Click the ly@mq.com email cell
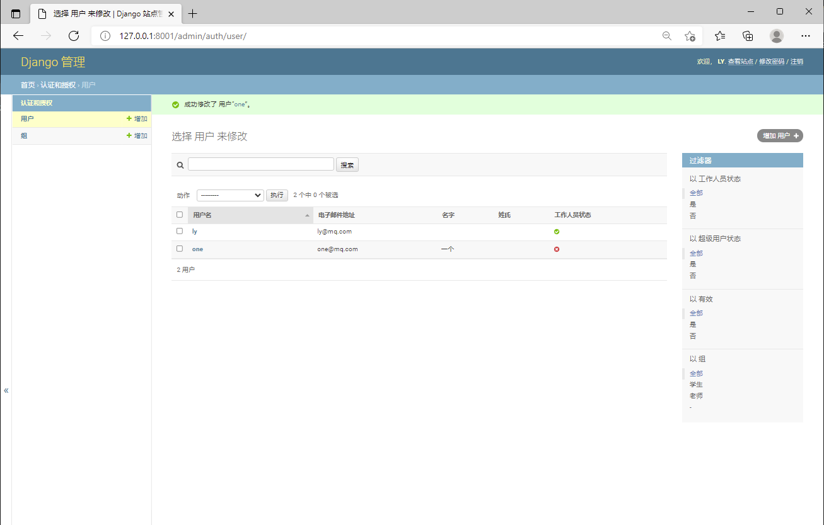The image size is (824, 525). (x=334, y=232)
